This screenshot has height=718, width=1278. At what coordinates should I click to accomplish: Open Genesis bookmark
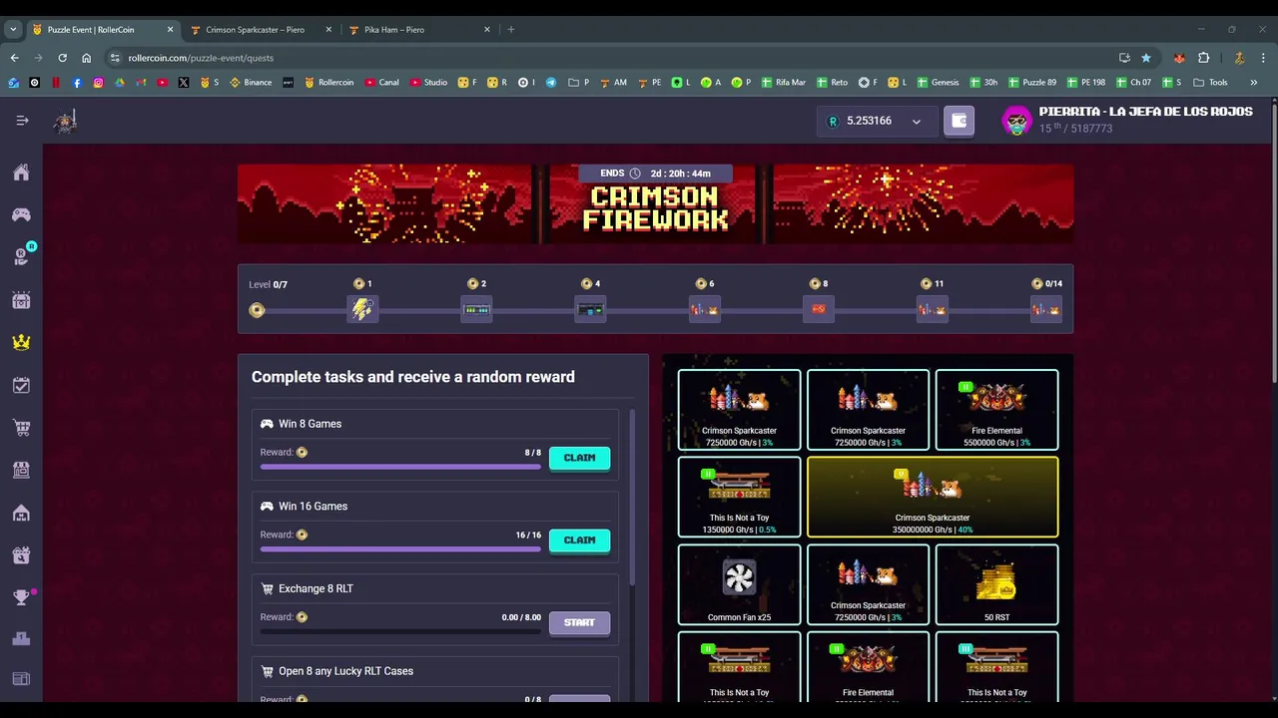[938, 82]
